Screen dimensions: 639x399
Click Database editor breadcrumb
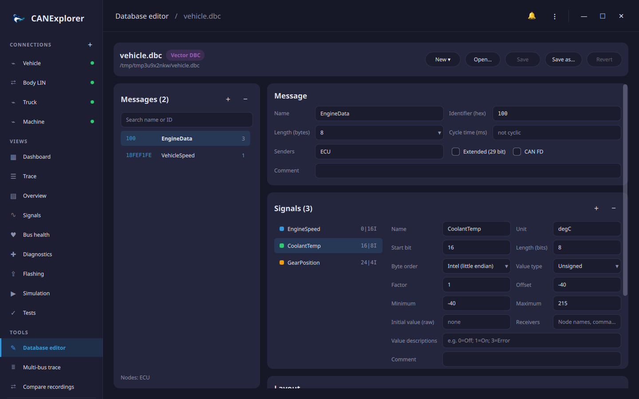(x=142, y=16)
